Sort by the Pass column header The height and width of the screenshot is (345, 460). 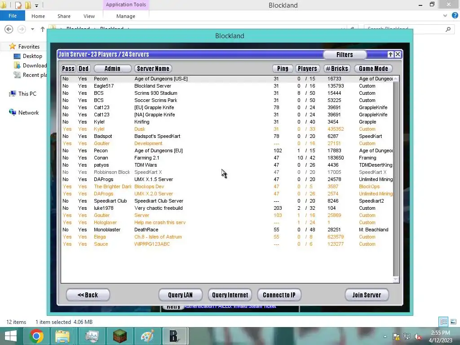pos(68,69)
